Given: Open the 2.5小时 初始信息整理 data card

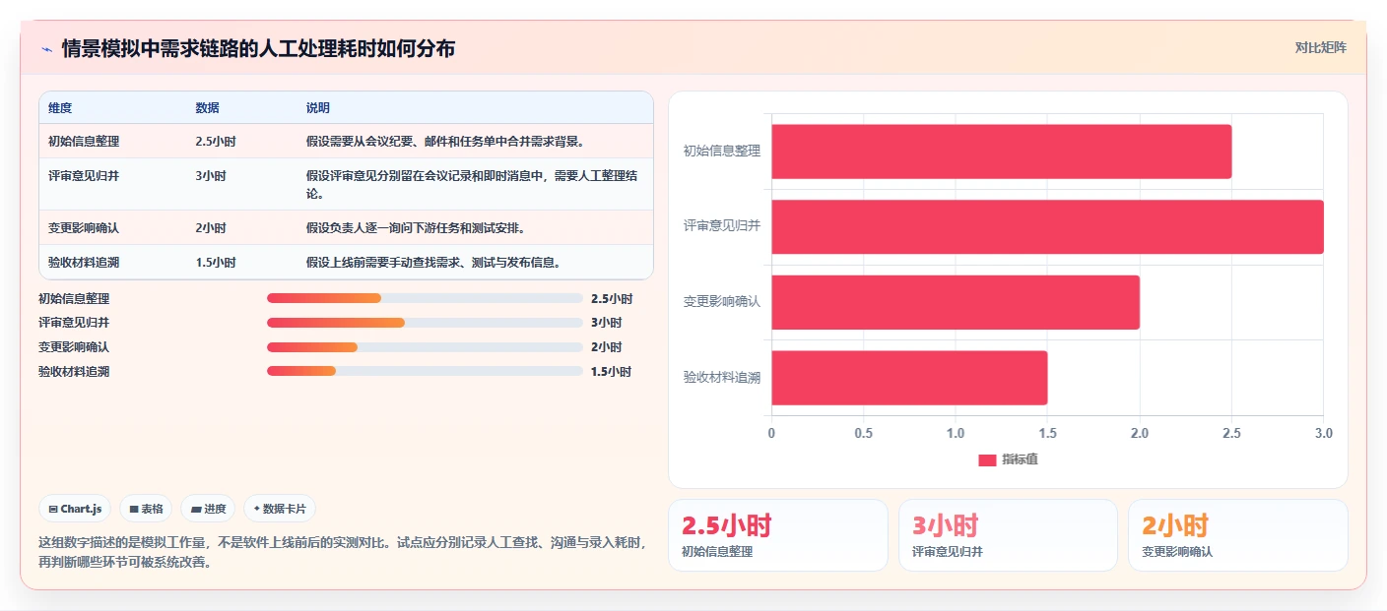Looking at the screenshot, I should point(778,535).
